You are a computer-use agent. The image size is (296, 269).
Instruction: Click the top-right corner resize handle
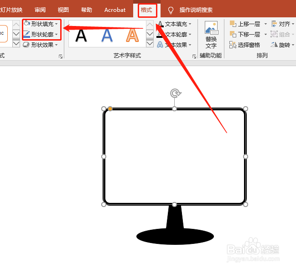tap(245, 109)
